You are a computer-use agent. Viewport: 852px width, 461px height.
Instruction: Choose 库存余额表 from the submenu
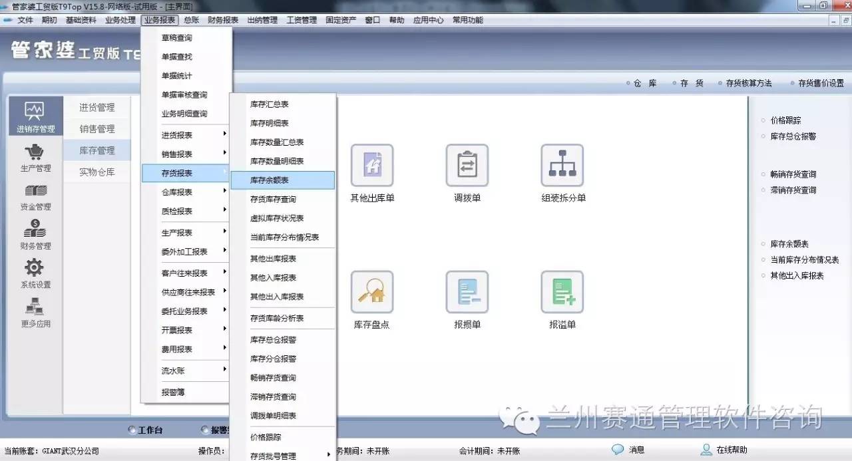point(282,180)
